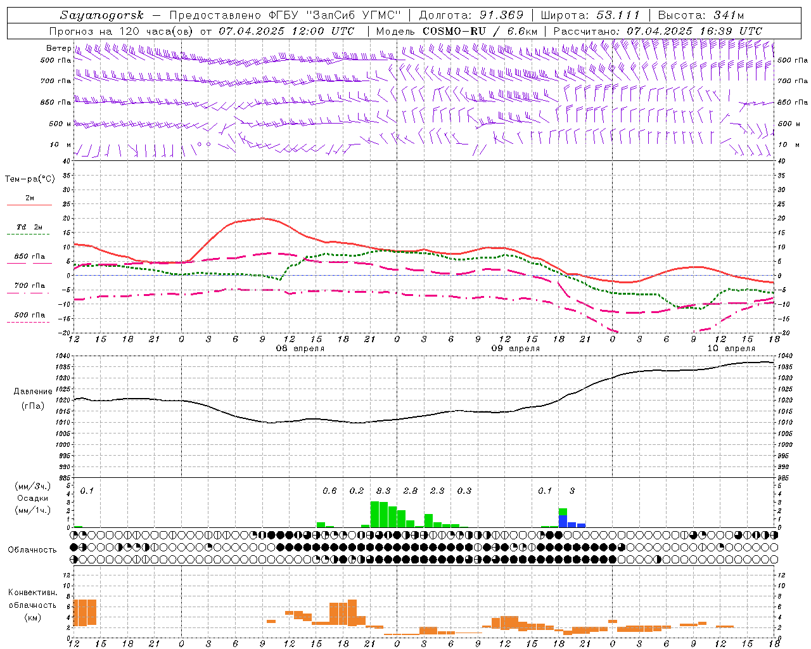Click "Прогноз на 120 часа(ов)" text
Screen dimensions: 811x649
pos(121,31)
